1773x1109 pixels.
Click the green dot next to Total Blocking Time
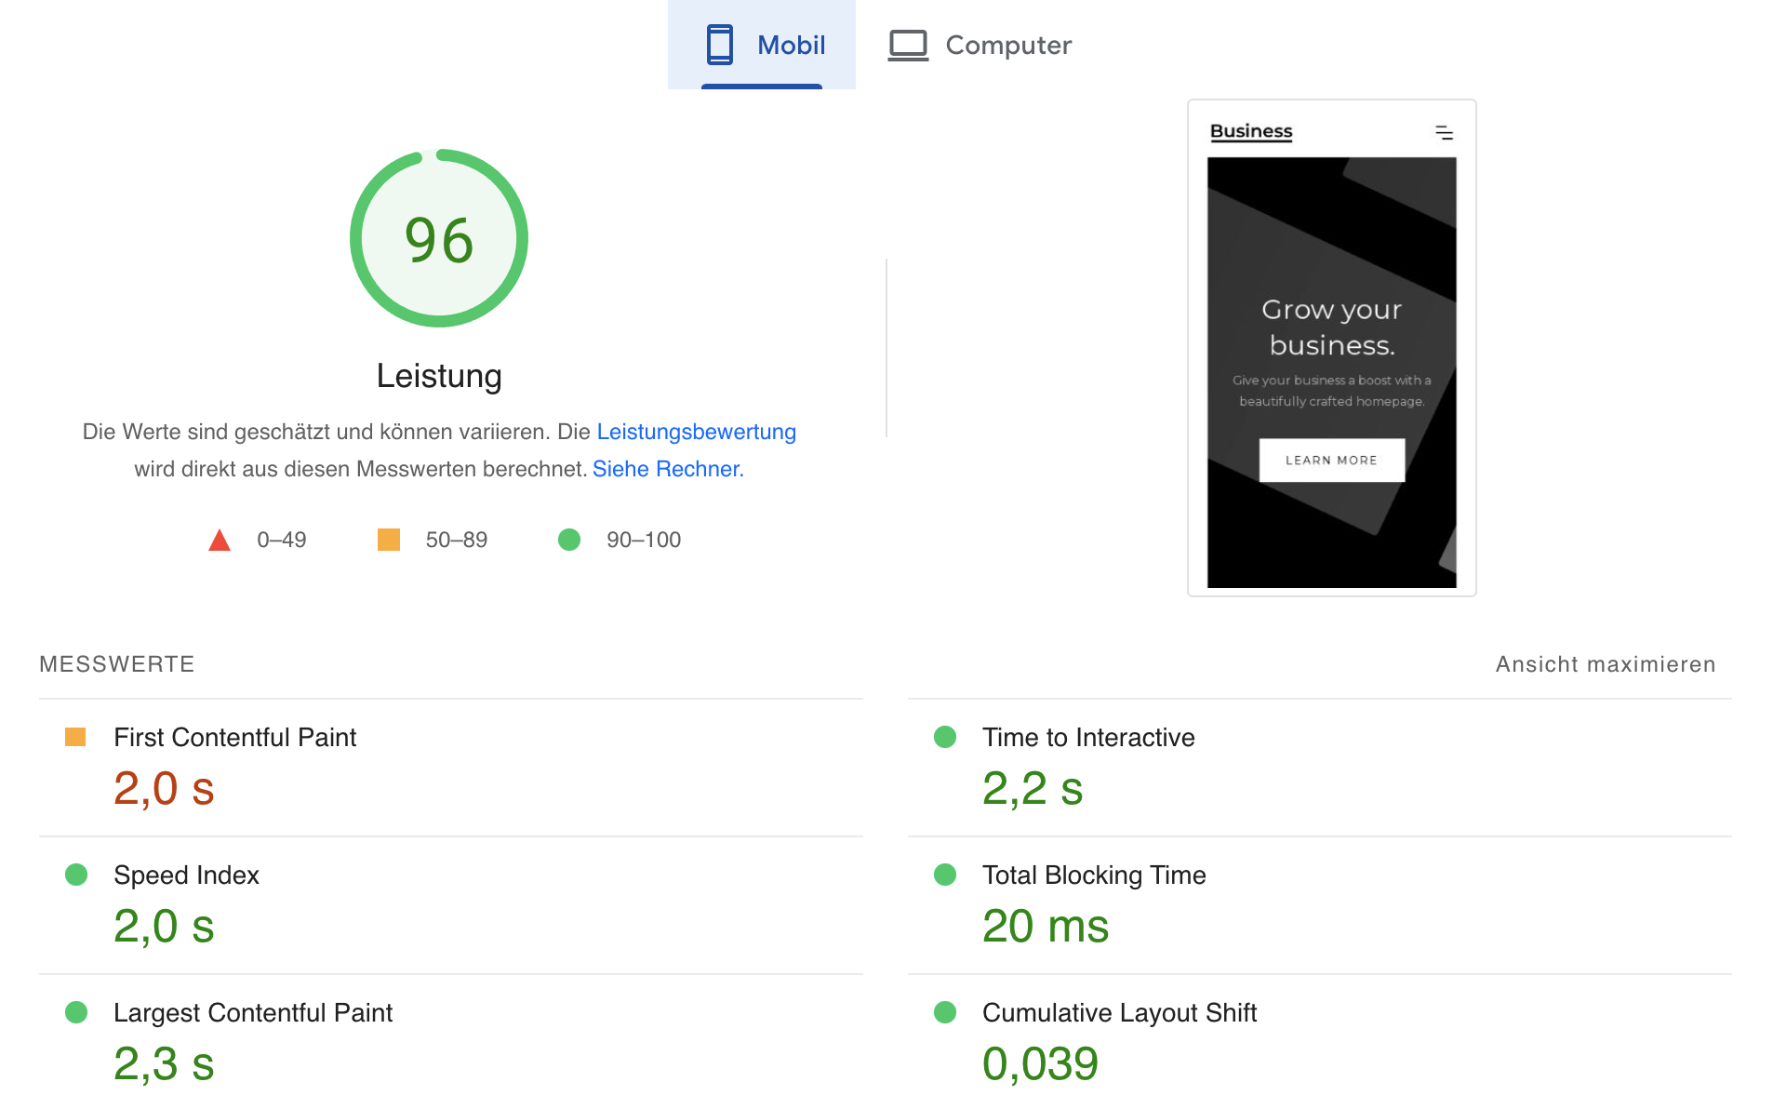click(945, 875)
